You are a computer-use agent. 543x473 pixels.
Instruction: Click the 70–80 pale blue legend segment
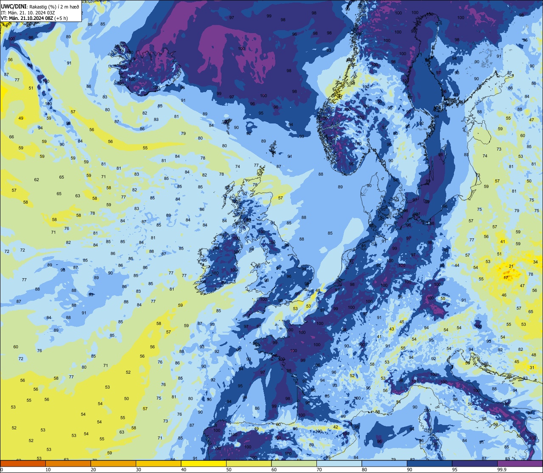(x=339, y=463)
